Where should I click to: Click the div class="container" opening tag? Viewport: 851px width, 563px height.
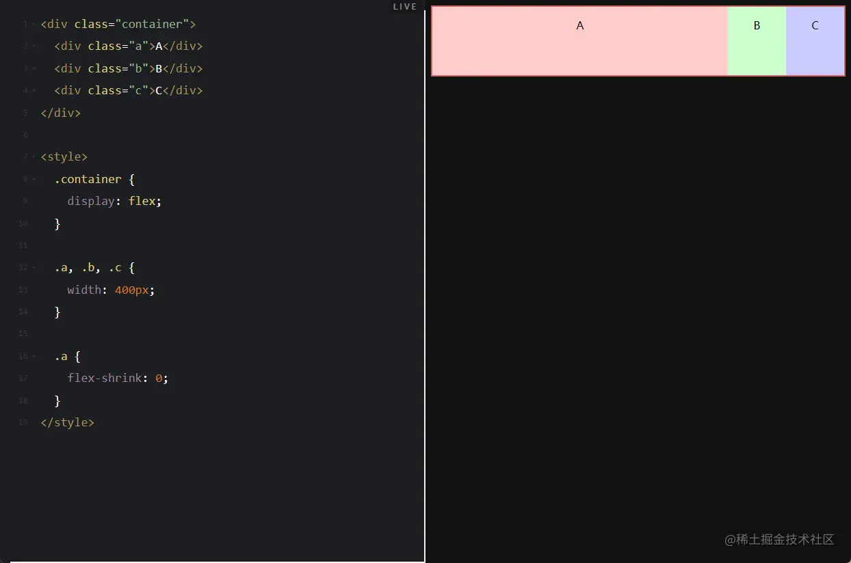118,24
